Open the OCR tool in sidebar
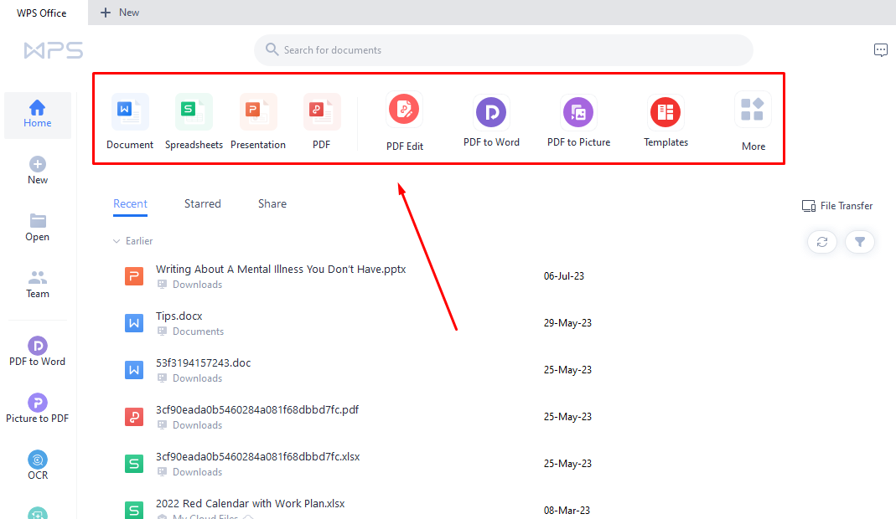 [38, 460]
